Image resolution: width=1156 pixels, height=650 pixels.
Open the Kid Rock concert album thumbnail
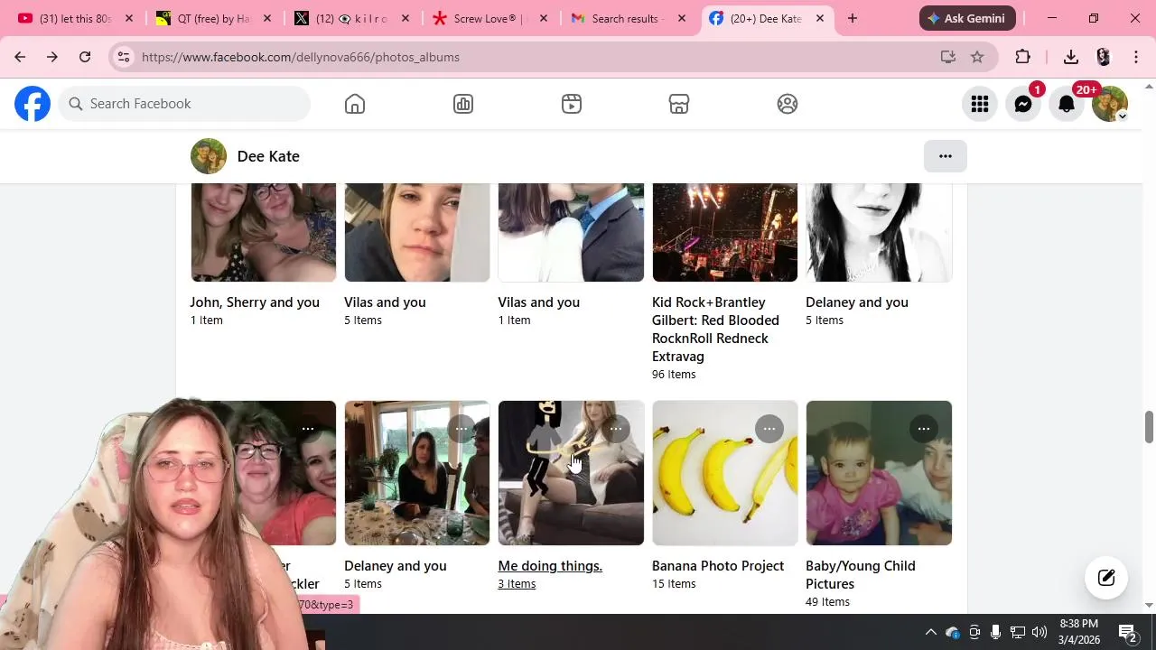(x=725, y=233)
